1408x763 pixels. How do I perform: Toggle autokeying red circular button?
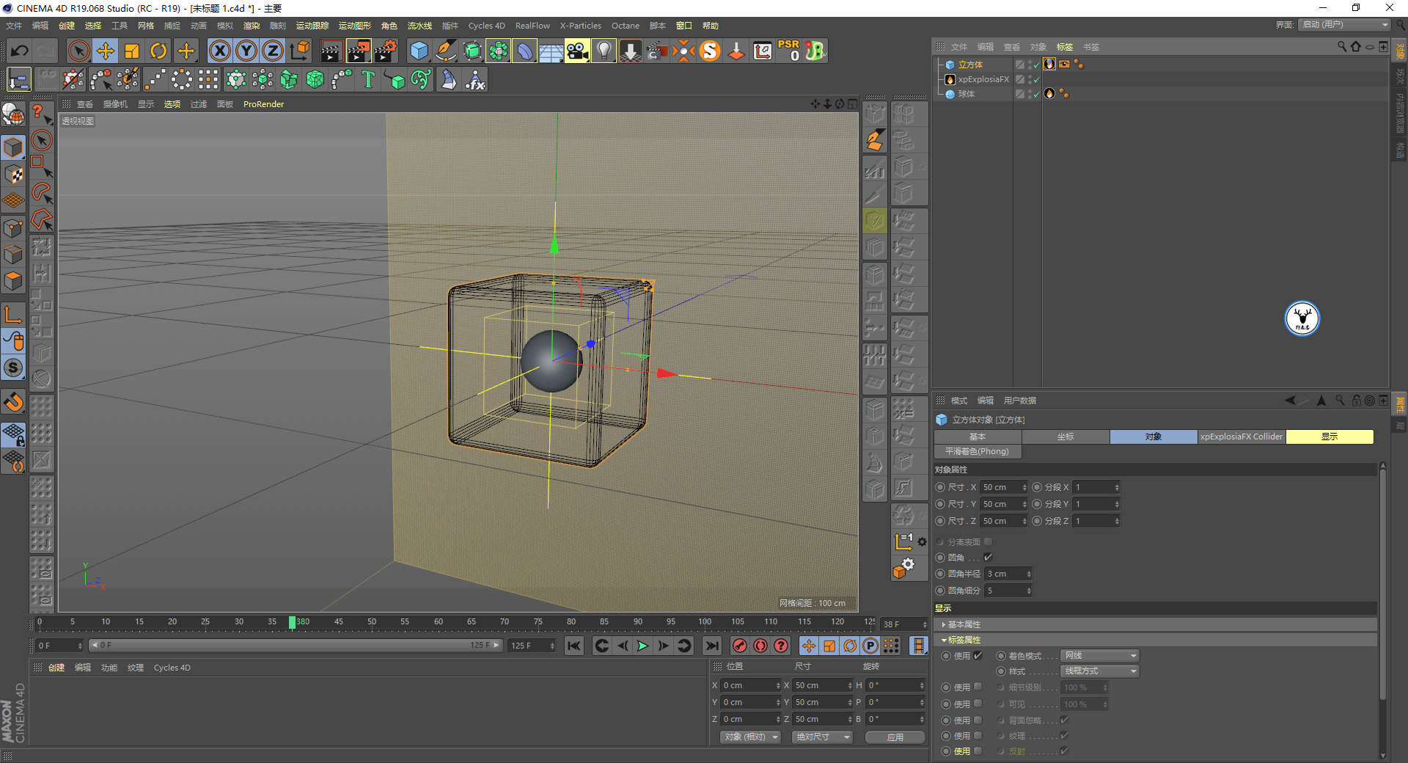pos(760,646)
